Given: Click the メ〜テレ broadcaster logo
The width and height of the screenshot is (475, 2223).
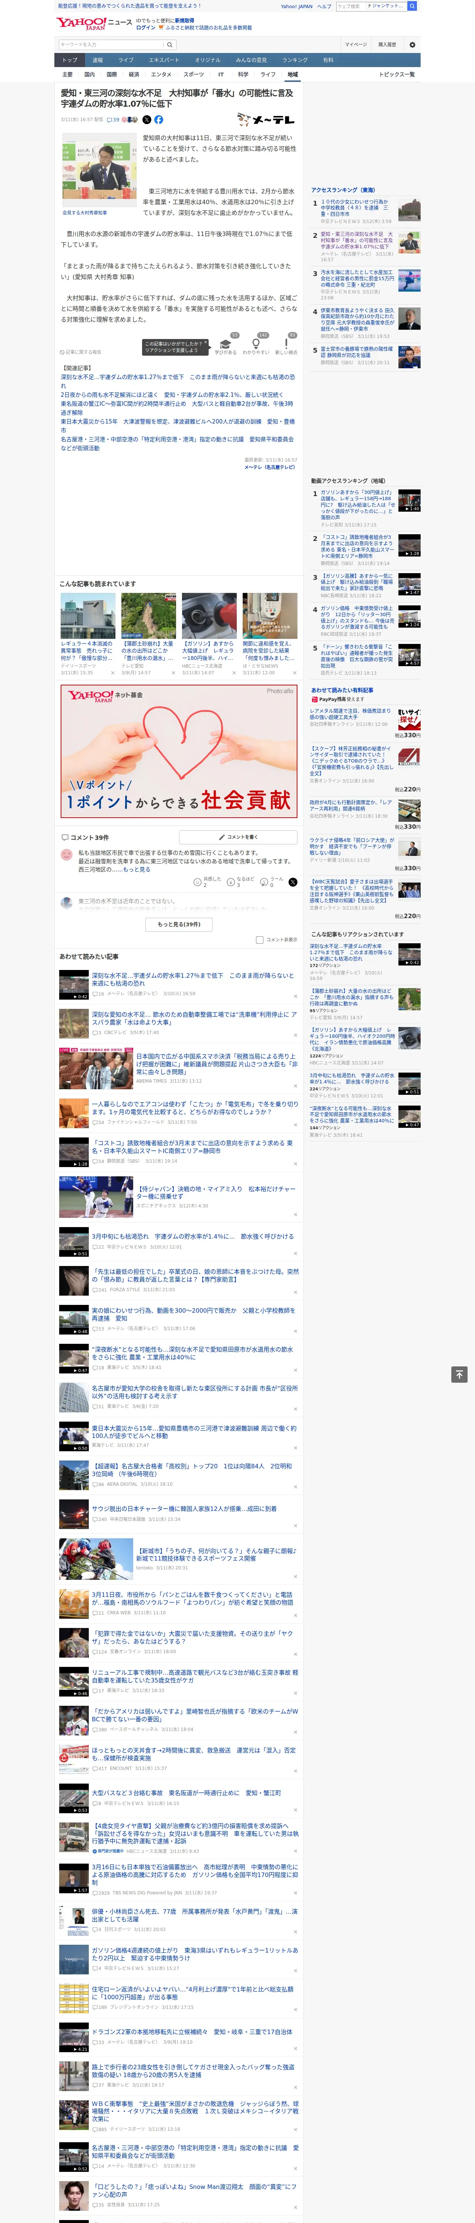Looking at the screenshot, I should click(266, 120).
